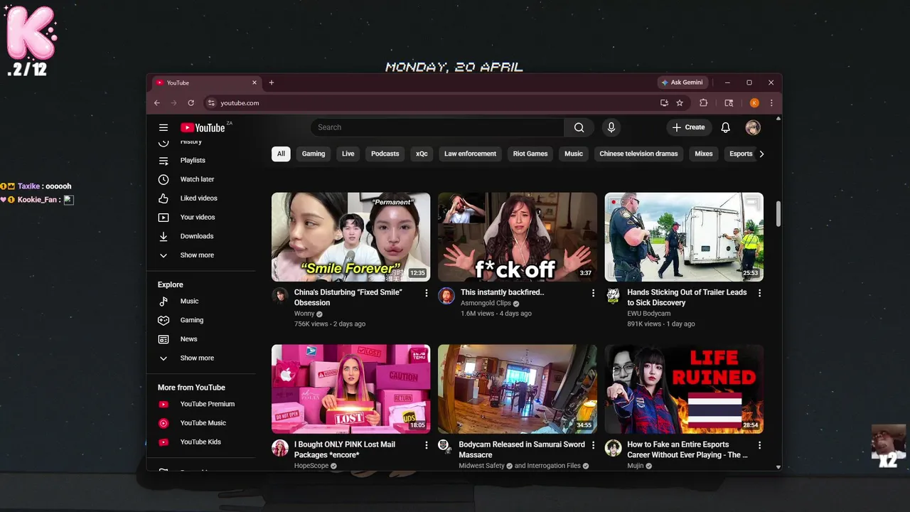Open the YouTube hamburger guide menu
The width and height of the screenshot is (910, 512).
click(x=164, y=127)
